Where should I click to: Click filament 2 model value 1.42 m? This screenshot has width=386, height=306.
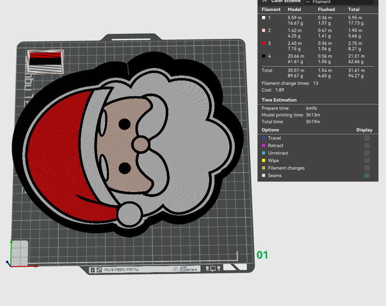[295, 31]
